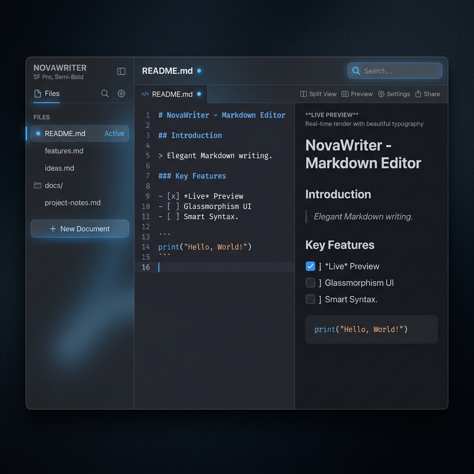
Task: Click the Share toolbar label
Action: click(x=432, y=94)
